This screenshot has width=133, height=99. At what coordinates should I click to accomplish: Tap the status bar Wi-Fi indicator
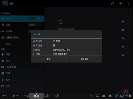(x=127, y=96)
